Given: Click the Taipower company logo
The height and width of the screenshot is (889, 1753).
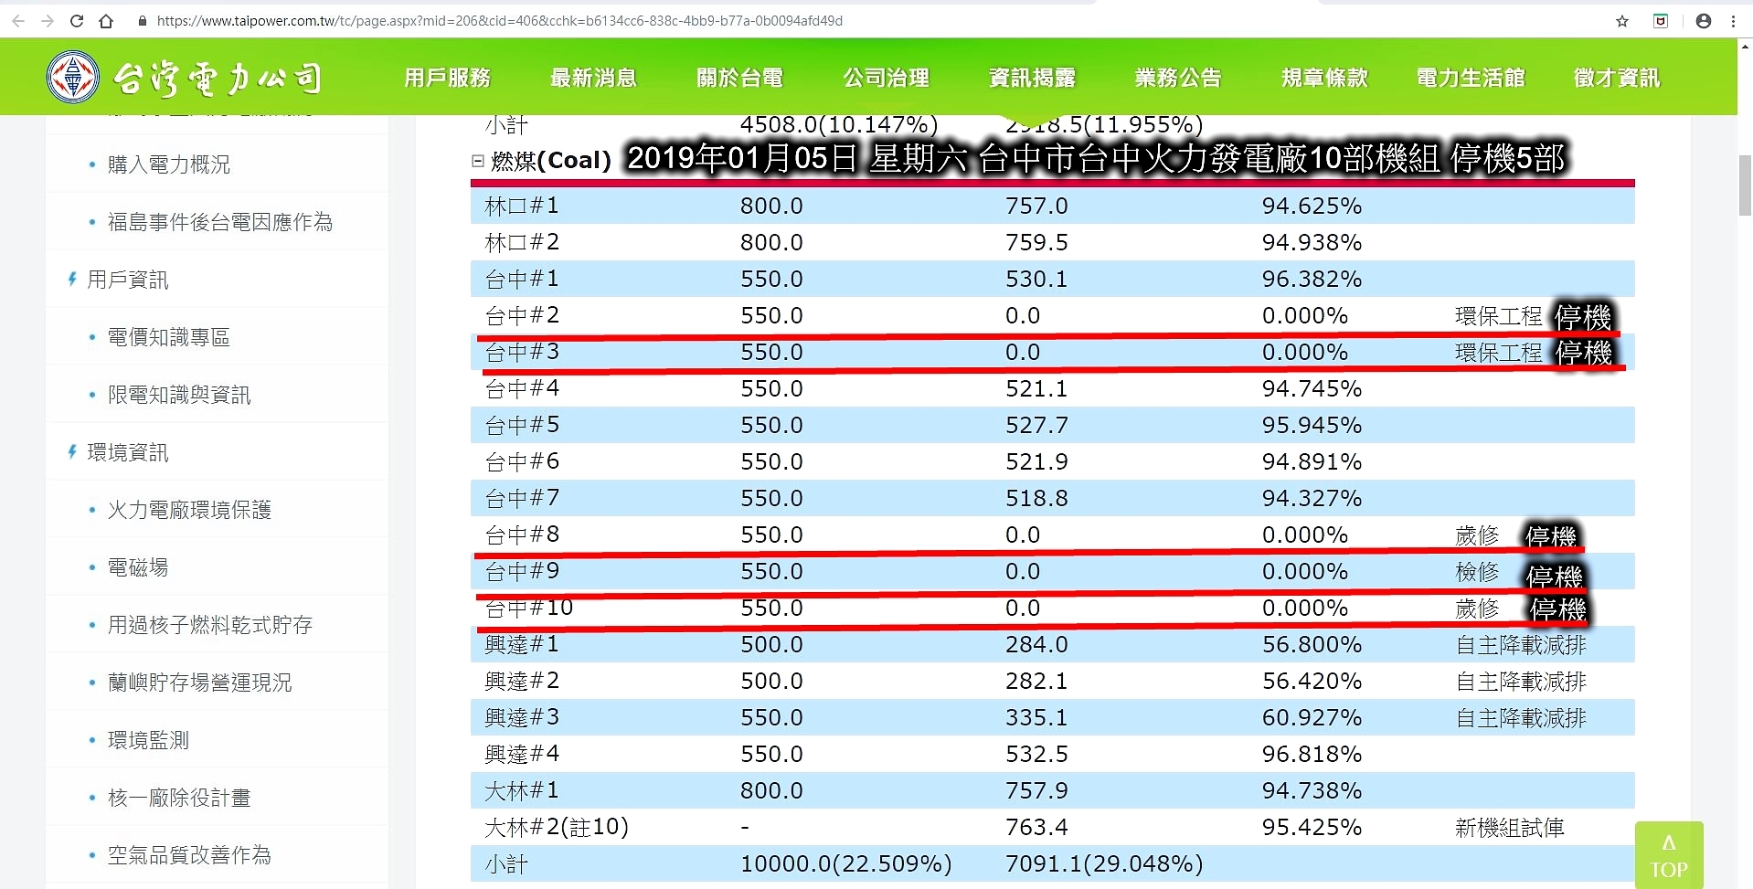Looking at the screenshot, I should tap(186, 78).
